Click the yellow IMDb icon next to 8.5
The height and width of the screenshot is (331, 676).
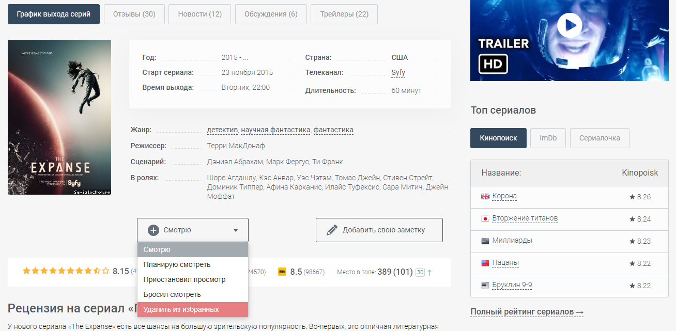pos(282,272)
